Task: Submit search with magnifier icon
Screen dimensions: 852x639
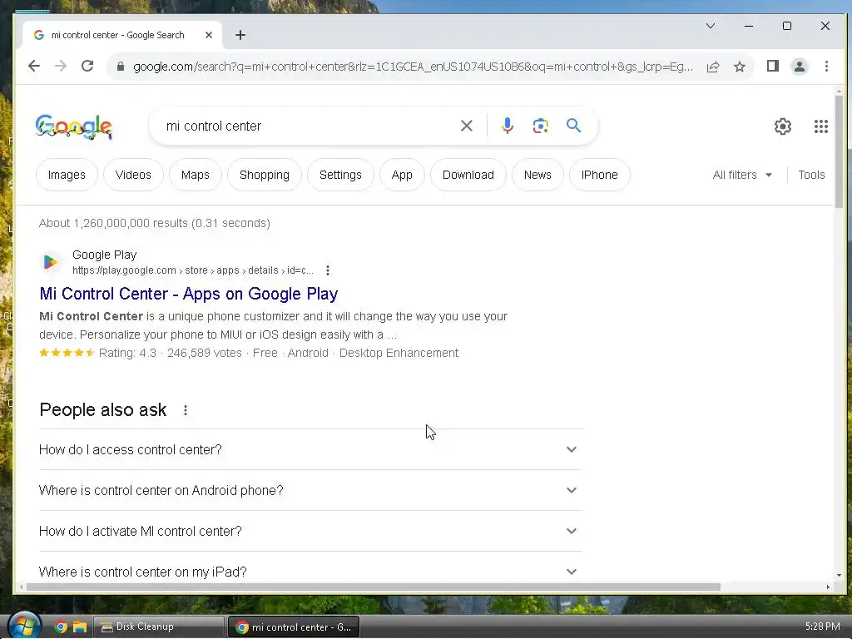Action: click(x=574, y=126)
